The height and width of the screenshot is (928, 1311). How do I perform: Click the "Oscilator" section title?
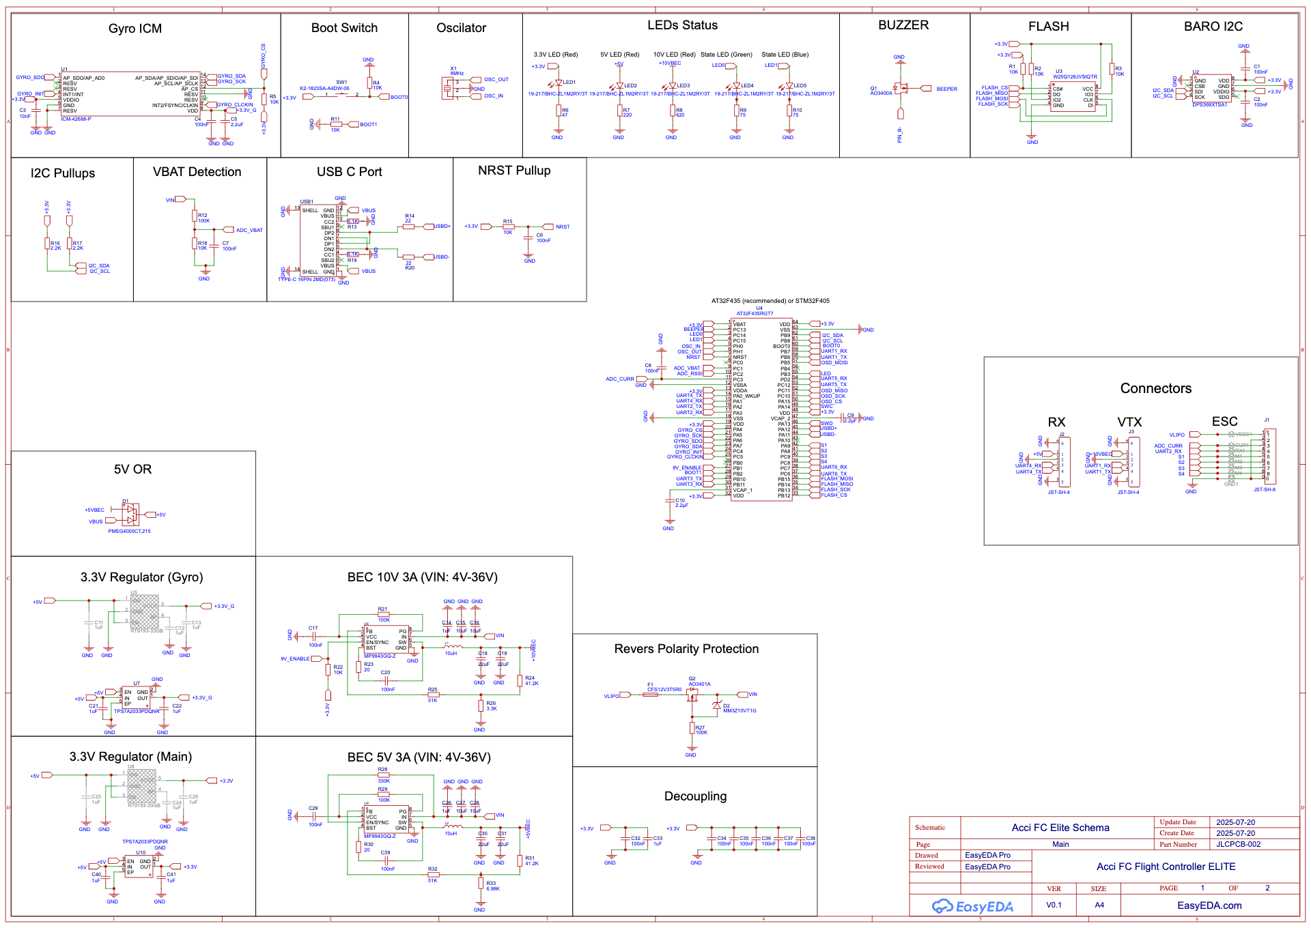point(461,28)
